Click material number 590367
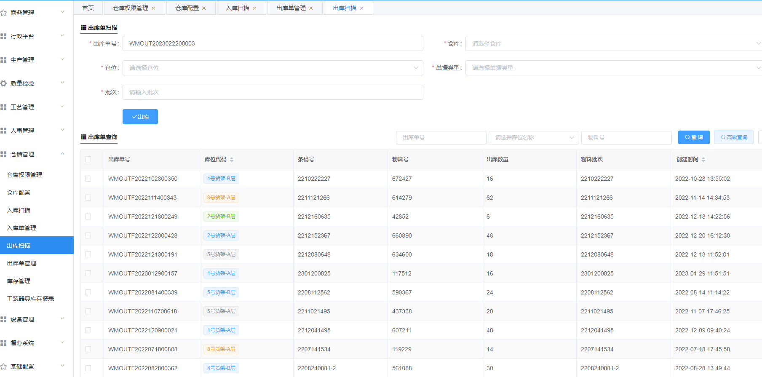 pos(402,292)
